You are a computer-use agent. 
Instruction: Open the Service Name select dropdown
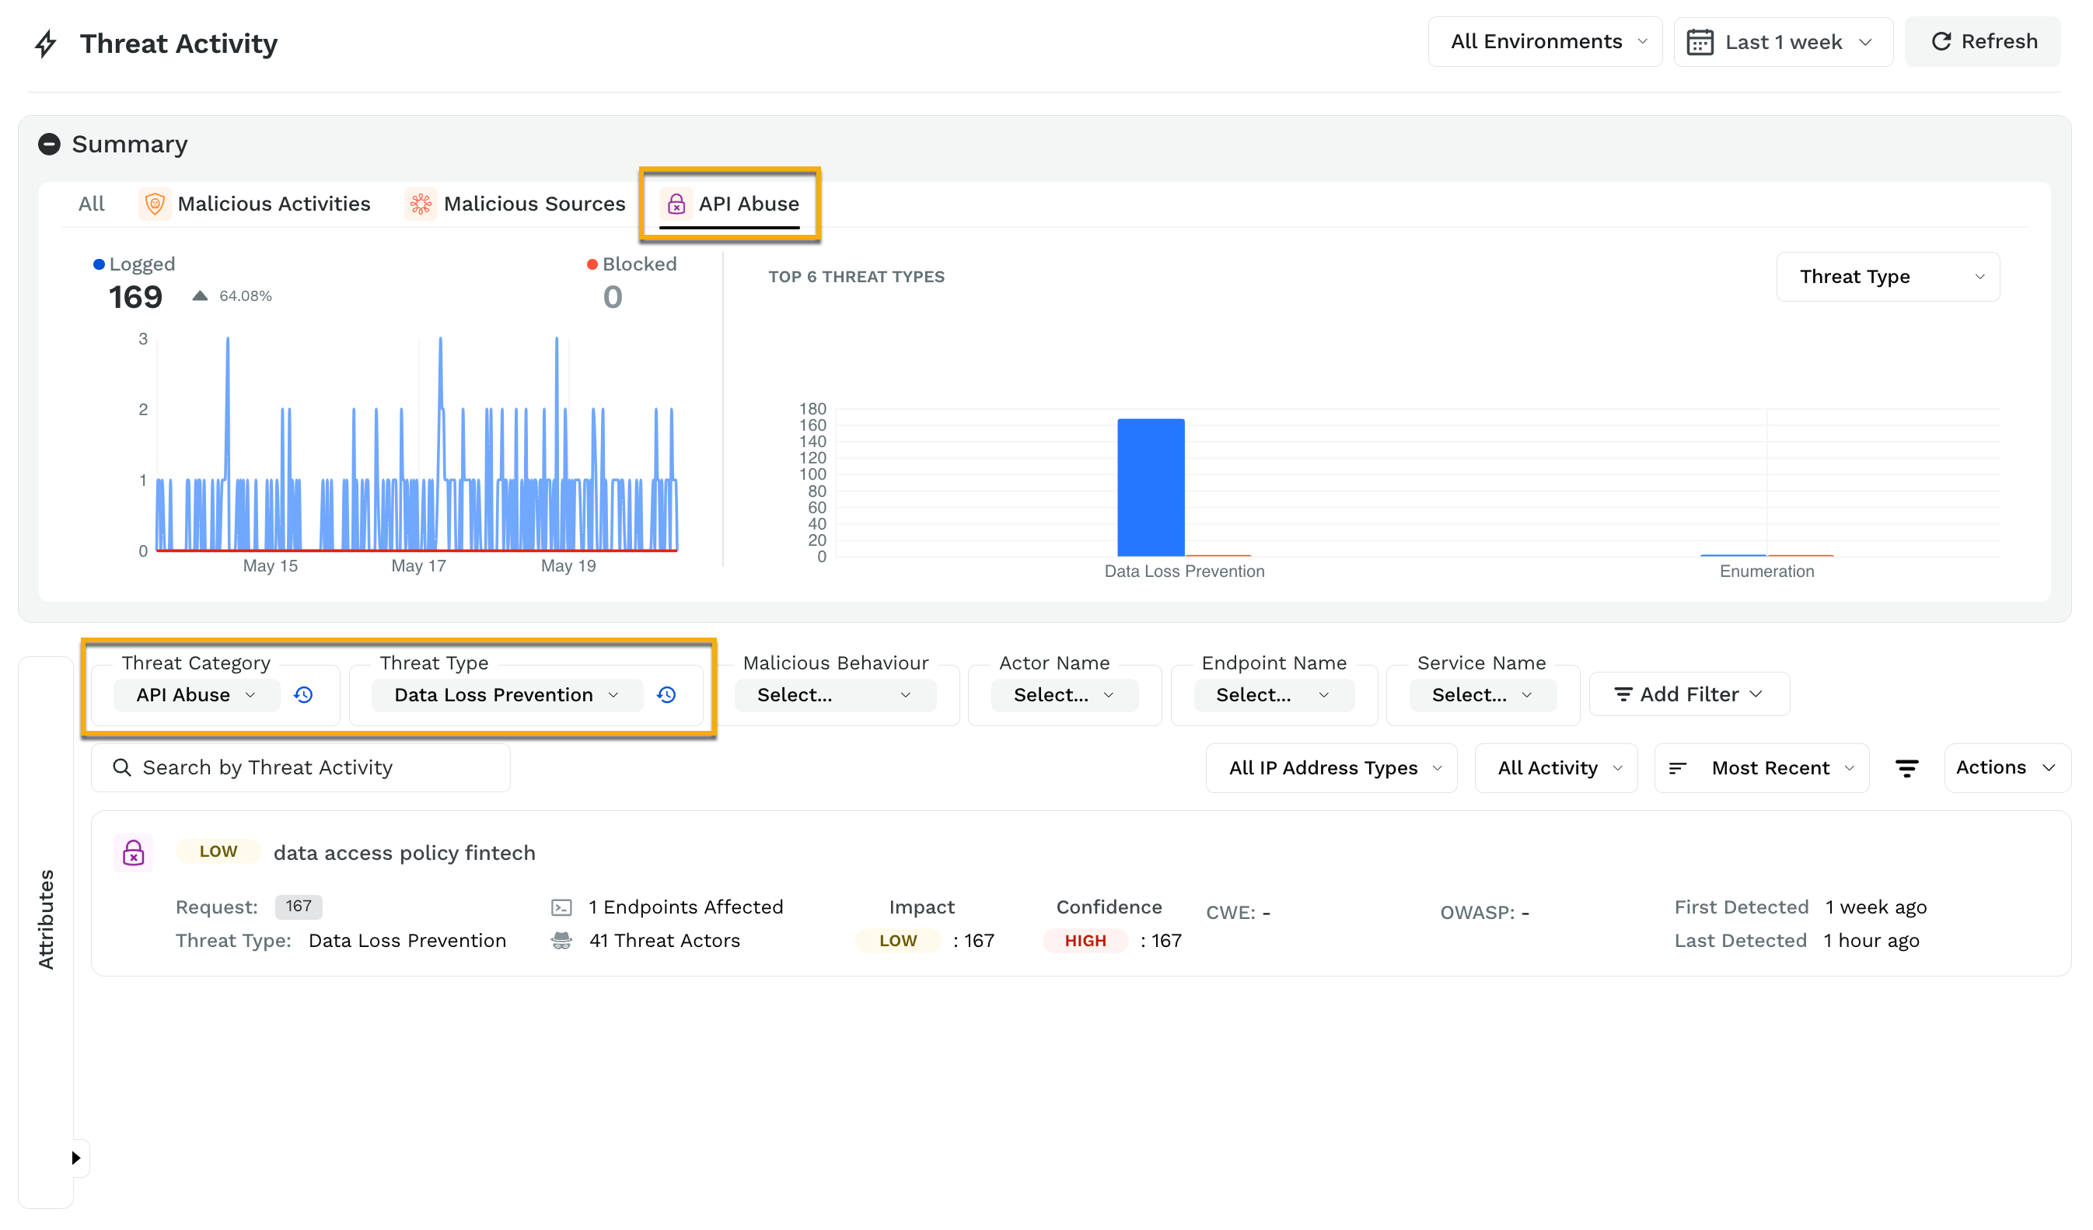(x=1483, y=695)
